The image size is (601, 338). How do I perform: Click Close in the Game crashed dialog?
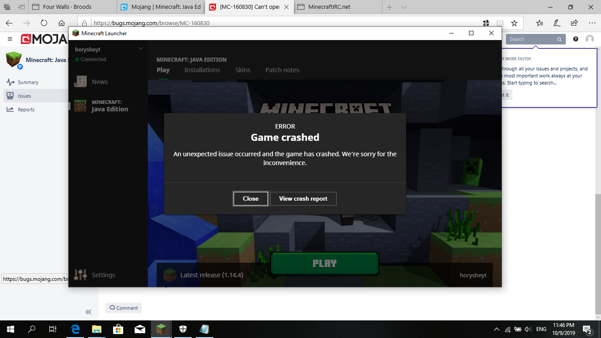pyautogui.click(x=251, y=198)
